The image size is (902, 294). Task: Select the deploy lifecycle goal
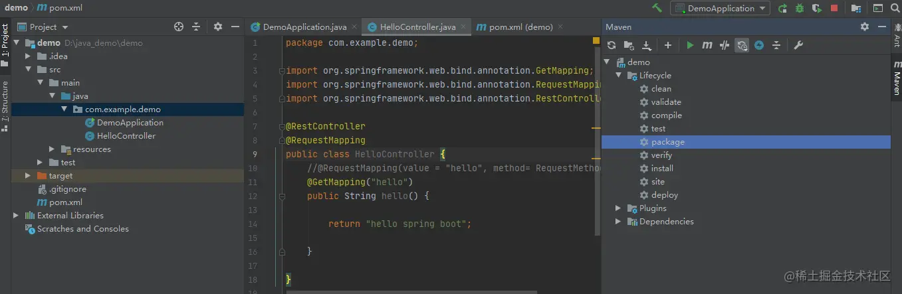point(659,194)
